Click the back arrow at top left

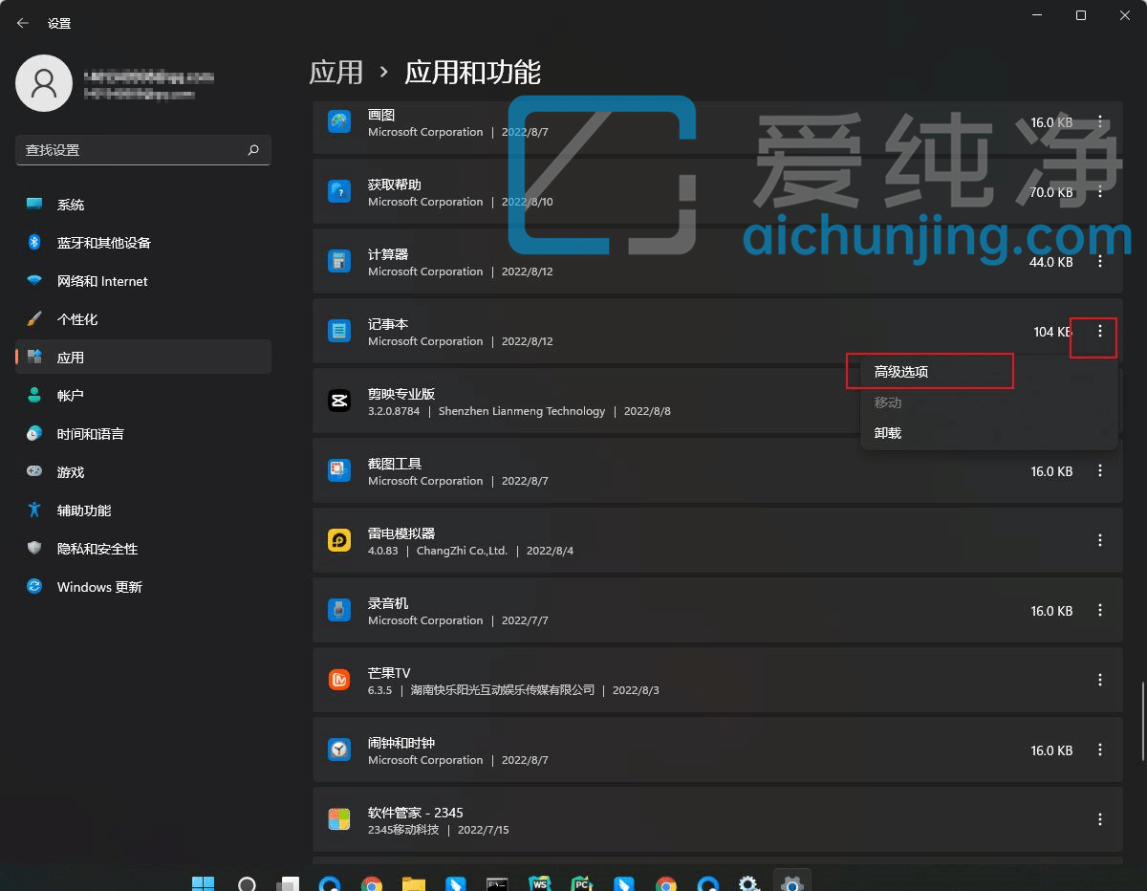(x=22, y=22)
